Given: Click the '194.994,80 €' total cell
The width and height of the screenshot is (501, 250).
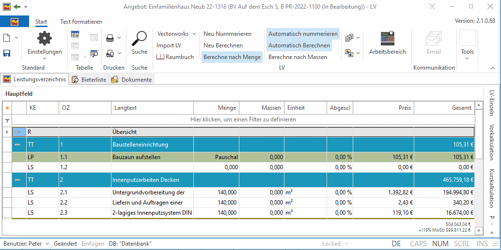Looking at the screenshot, I should [x=444, y=192].
